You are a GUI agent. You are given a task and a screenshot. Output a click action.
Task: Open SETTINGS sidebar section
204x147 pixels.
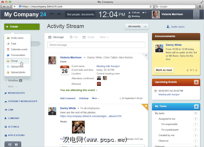(x=13, y=127)
